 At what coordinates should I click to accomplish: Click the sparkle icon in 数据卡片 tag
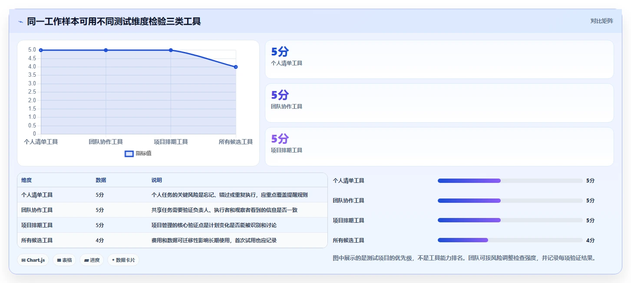pos(113,260)
